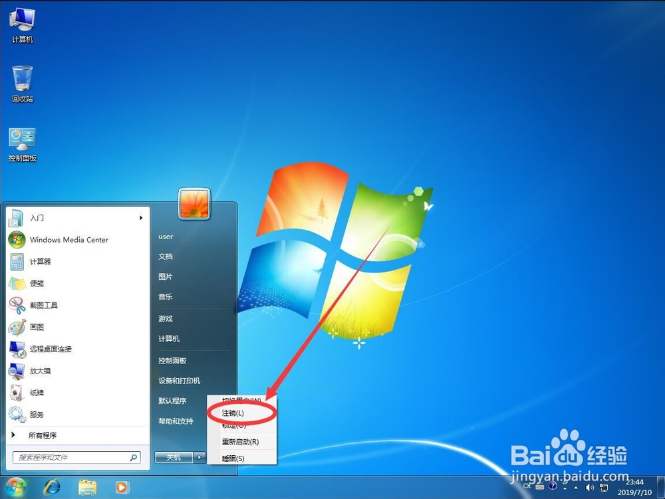Open Internet Explorer from the taskbar
The width and height of the screenshot is (665, 499).
(52, 487)
